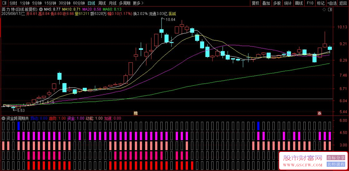Click the 10.64 high price label
Screen dimensions: 349x171
pyautogui.click(x=170, y=20)
